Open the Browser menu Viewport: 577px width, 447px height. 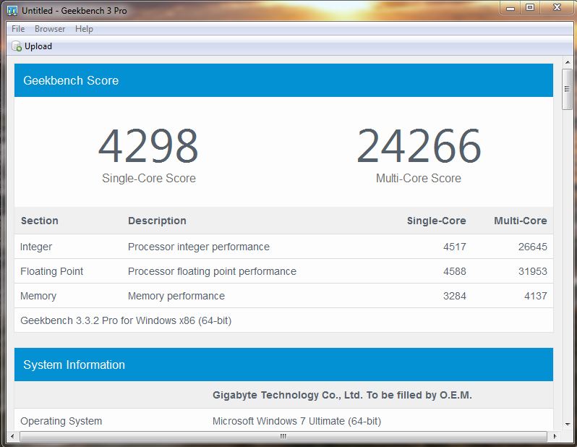coord(50,29)
